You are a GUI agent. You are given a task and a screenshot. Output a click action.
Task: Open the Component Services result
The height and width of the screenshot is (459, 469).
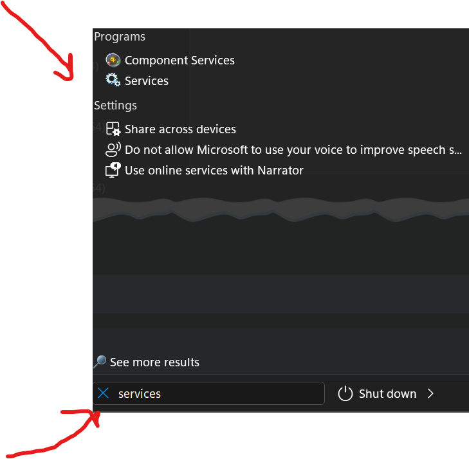point(179,61)
